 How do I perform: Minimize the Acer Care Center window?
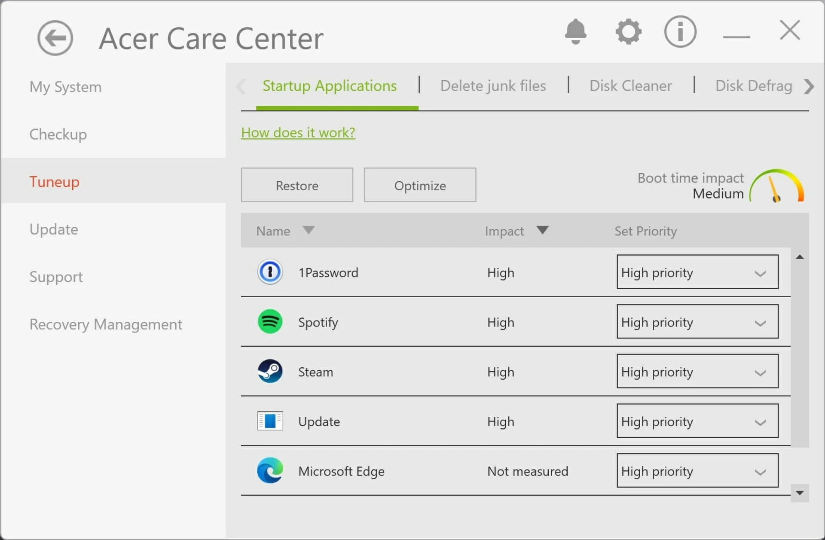click(x=736, y=37)
